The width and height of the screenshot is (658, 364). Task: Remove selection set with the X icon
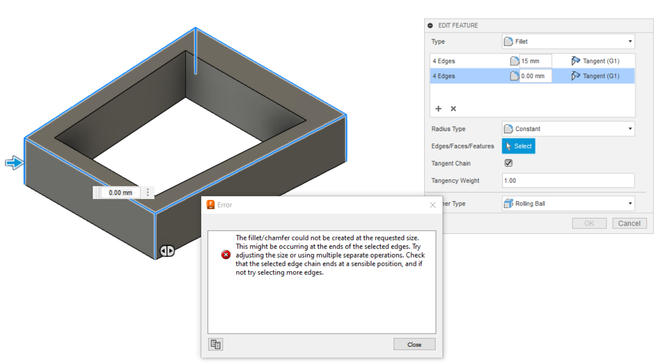coord(453,109)
